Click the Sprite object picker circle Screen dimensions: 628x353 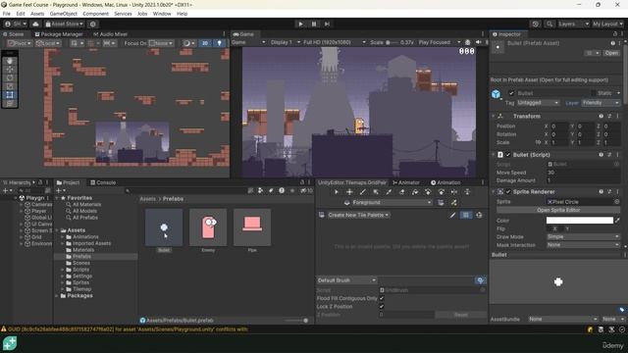point(617,202)
